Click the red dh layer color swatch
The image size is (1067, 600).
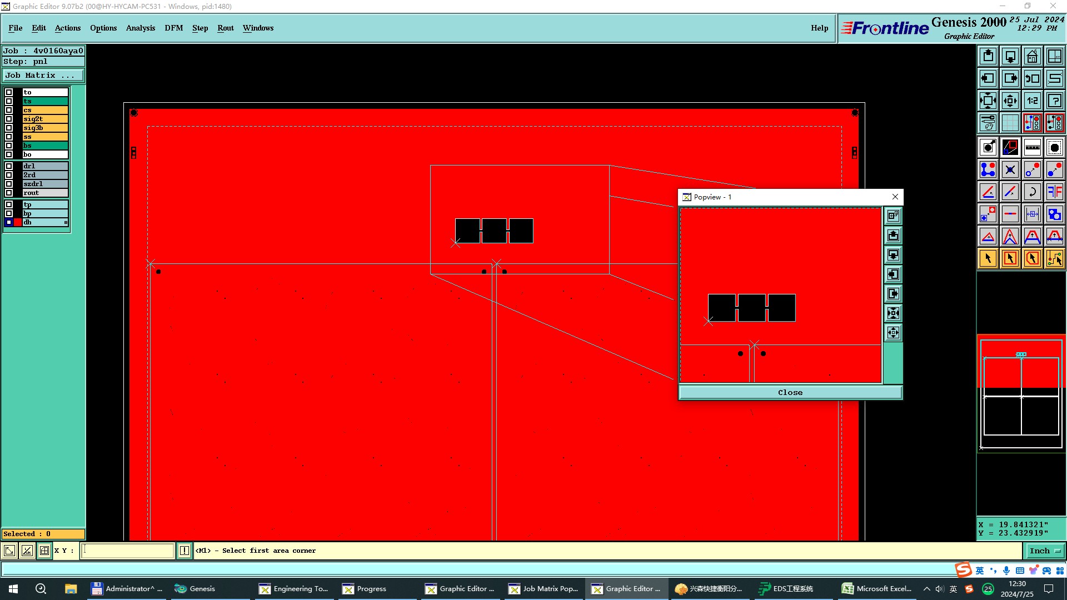pyautogui.click(x=18, y=222)
